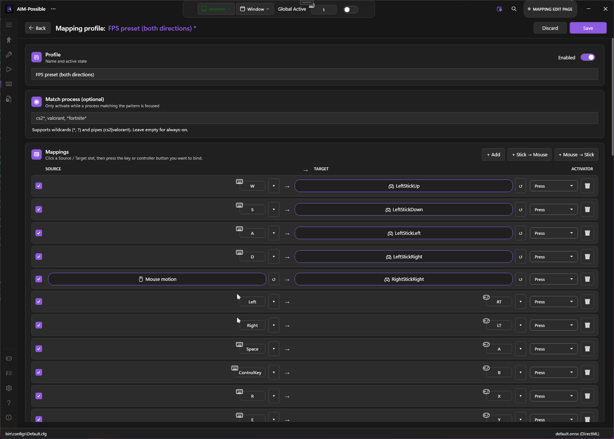The width and height of the screenshot is (614, 439).
Task: Select the Space key source slot
Action: pos(252,349)
